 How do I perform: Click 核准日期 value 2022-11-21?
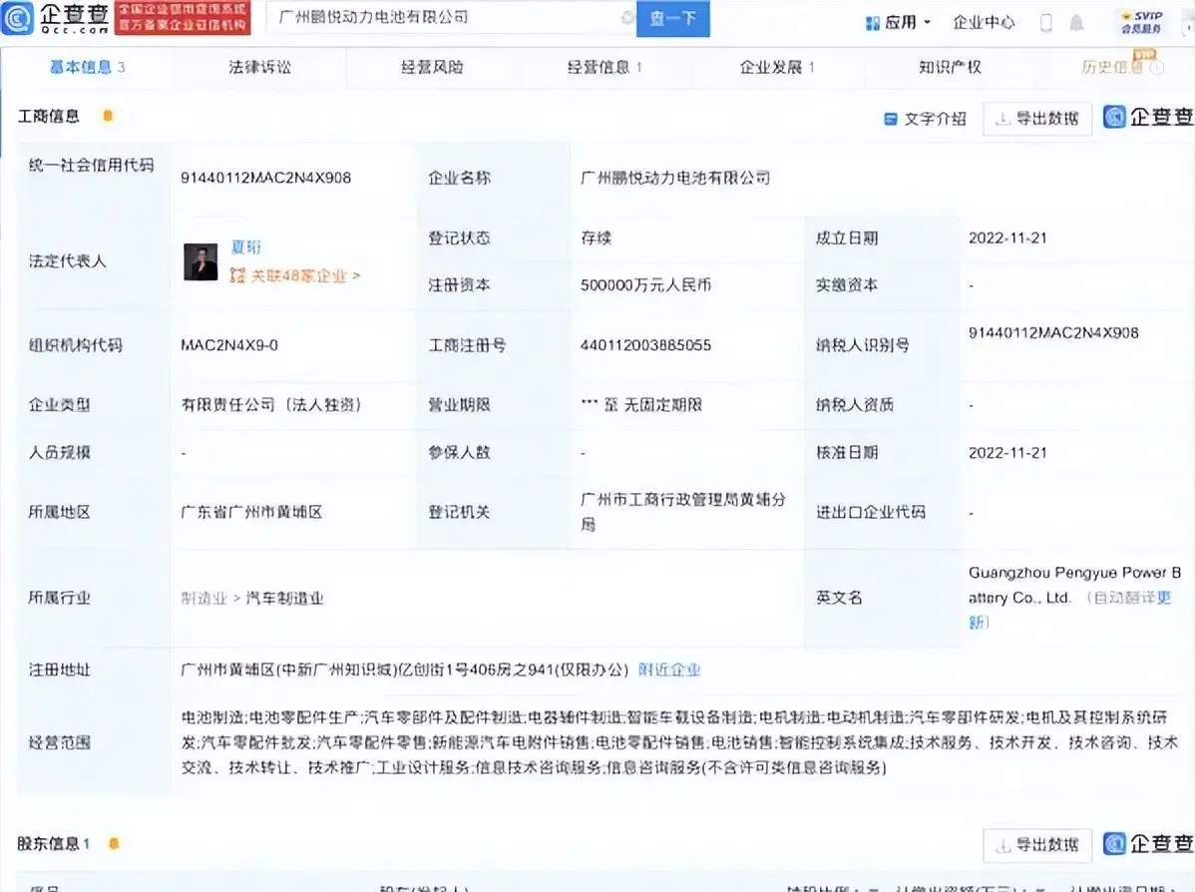coord(1007,453)
